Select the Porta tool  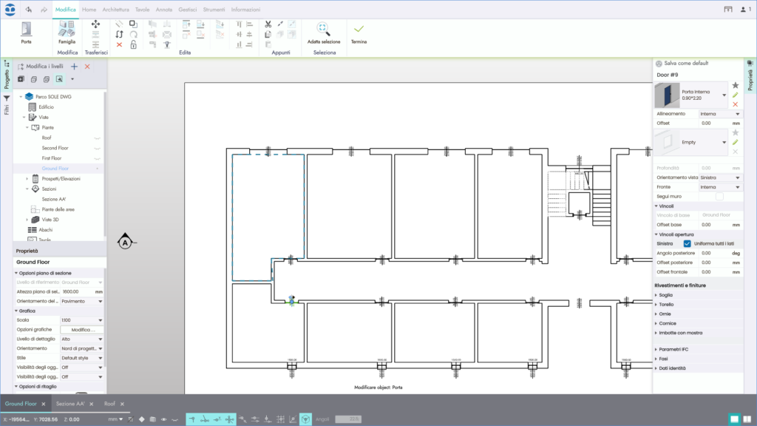coord(27,31)
